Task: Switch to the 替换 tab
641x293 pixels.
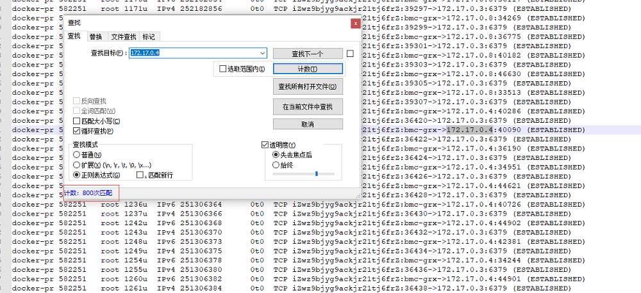Action: point(96,37)
